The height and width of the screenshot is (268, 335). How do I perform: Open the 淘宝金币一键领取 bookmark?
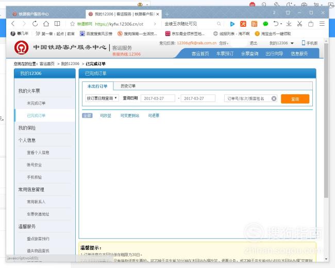[x=273, y=34]
